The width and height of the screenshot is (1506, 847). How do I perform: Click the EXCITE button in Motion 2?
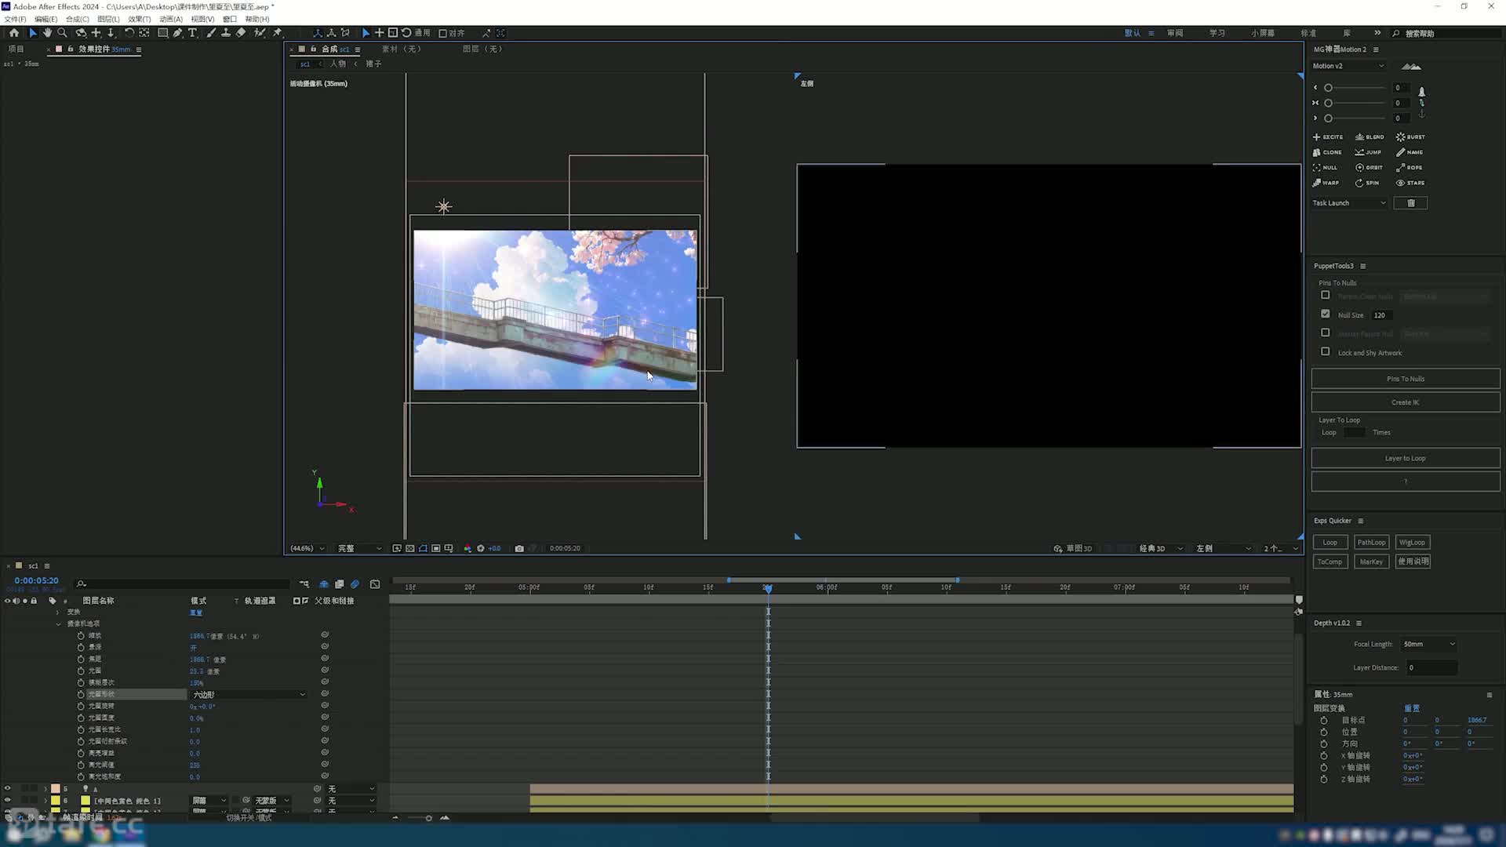pyautogui.click(x=1328, y=136)
